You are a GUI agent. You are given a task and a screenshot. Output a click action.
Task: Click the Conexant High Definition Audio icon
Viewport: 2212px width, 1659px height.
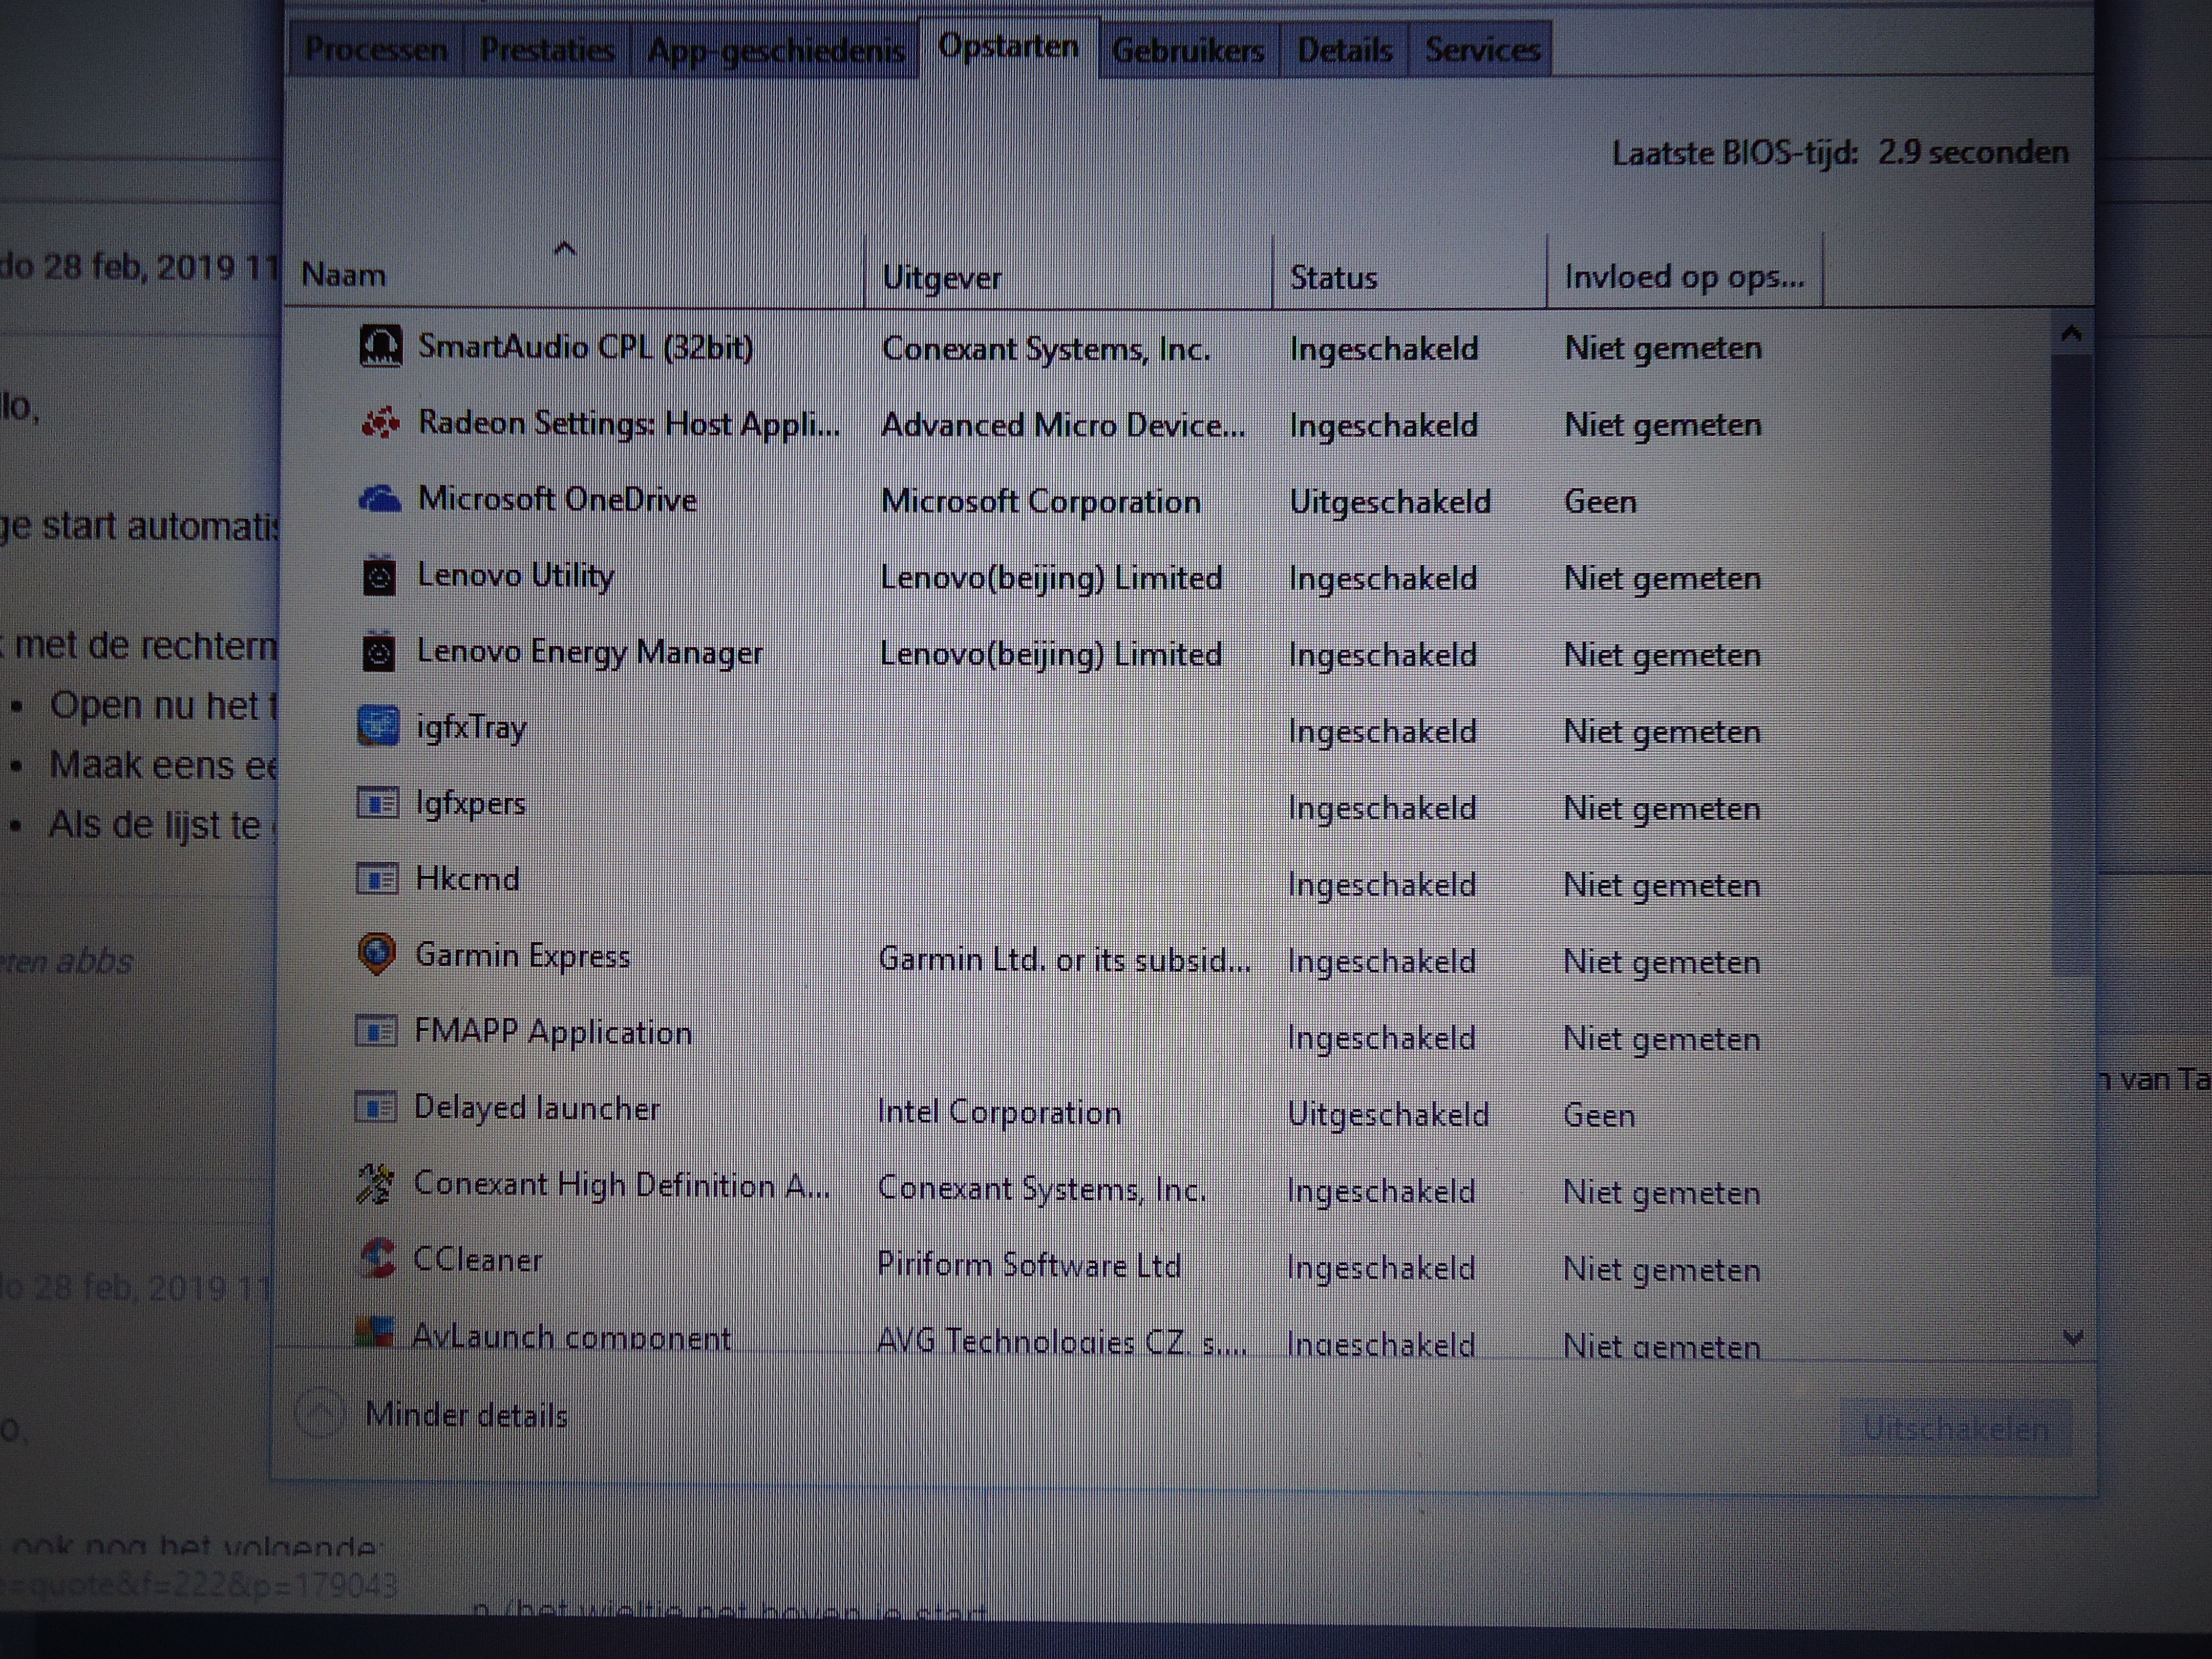375,1184
